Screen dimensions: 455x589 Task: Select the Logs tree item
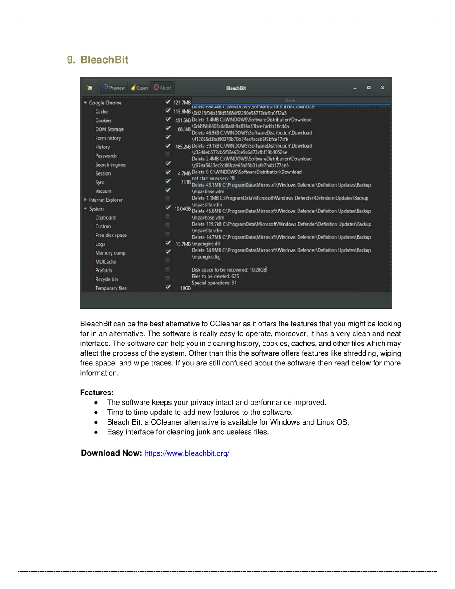[100, 244]
